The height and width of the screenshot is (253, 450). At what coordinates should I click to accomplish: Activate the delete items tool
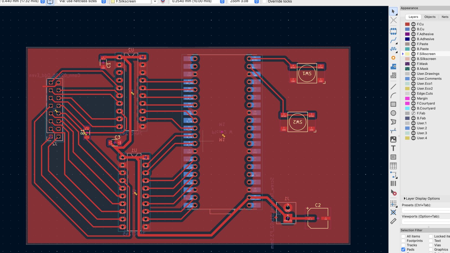(393, 193)
